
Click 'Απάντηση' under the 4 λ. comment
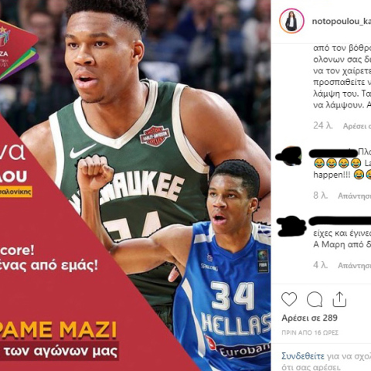pyautogui.click(x=354, y=265)
